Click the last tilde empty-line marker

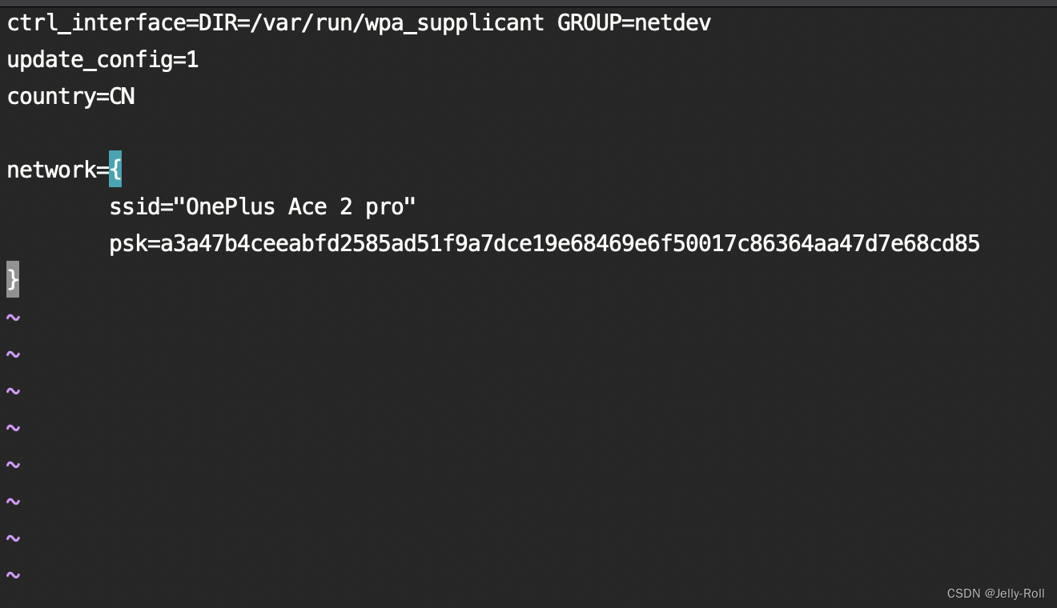[x=13, y=574]
